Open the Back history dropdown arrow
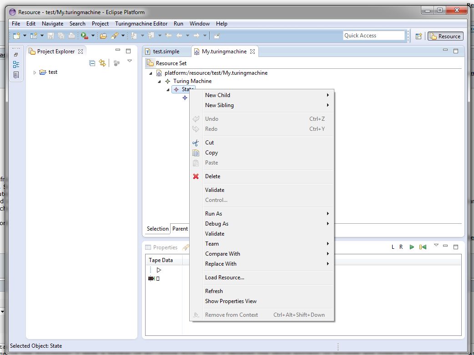Viewport: 474px width, 355px height. [188, 36]
